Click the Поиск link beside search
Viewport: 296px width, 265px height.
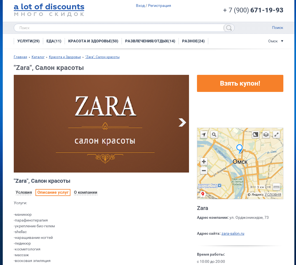[x=278, y=28]
